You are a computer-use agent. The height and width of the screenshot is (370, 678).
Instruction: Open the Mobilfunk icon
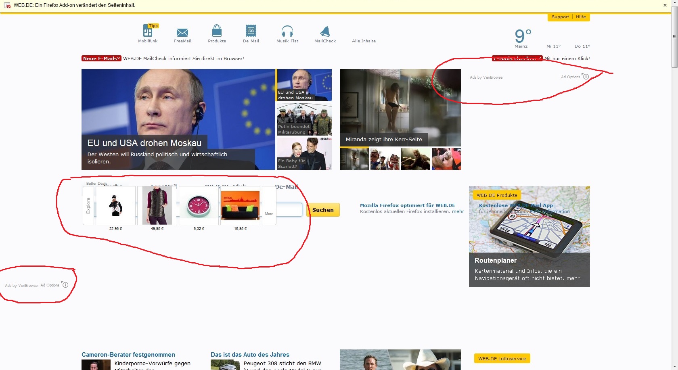148,31
